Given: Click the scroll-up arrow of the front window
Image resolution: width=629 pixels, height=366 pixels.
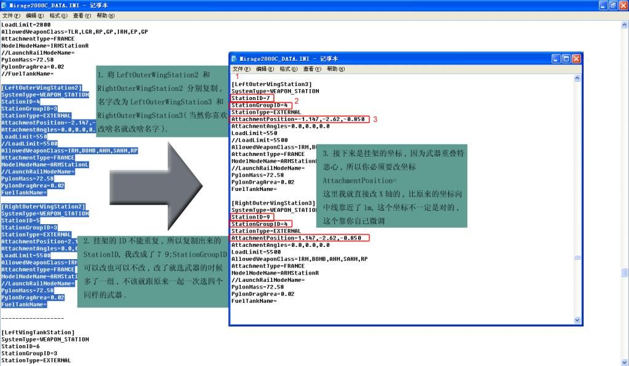Looking at the screenshot, I should point(577,78).
